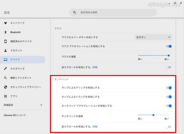Click 設定 title text
Screen dimensions: 184x134
7,13
